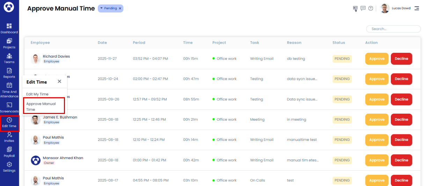424x186 pixels.
Task: Open the chat messages icon
Action: [x=363, y=8]
